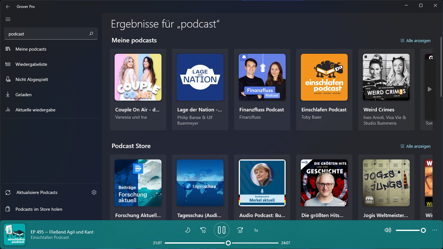Image resolution: width=443 pixels, height=249 pixels.
Task: Click grid icon beside Meine podcasts Alle anzeigen
Action: click(402, 40)
